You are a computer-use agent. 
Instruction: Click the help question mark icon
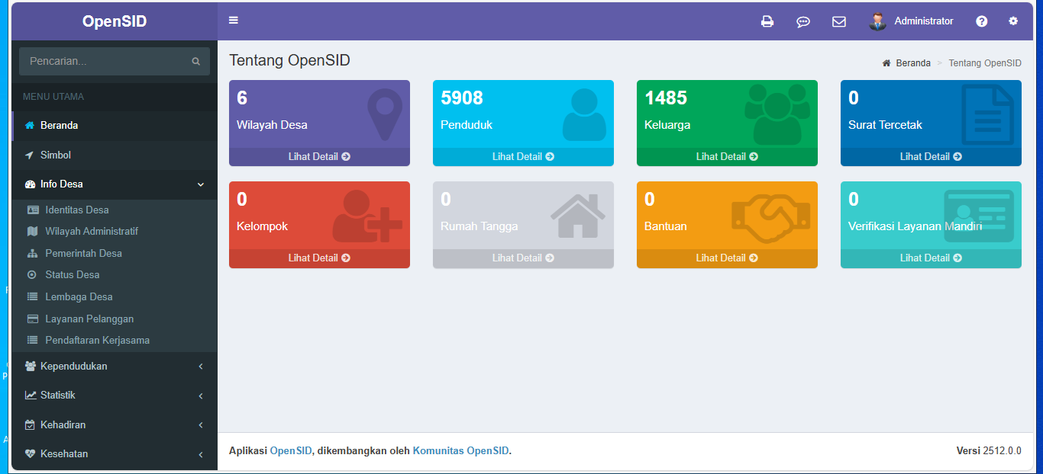coord(982,21)
